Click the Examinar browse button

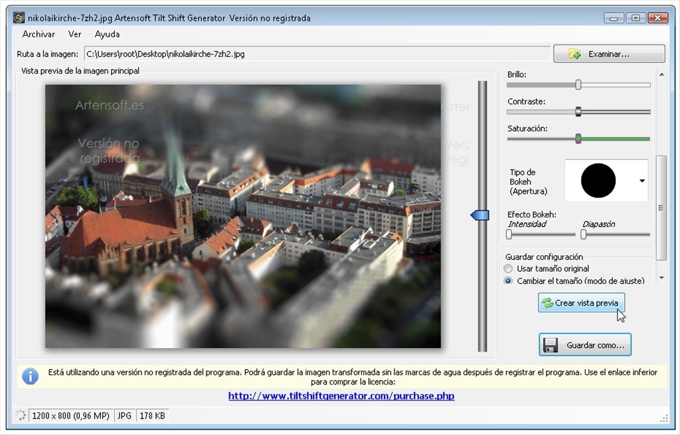609,54
